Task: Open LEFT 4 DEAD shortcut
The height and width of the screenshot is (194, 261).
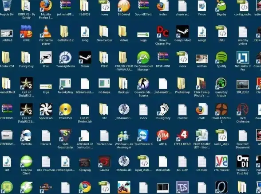Action: (182, 136)
